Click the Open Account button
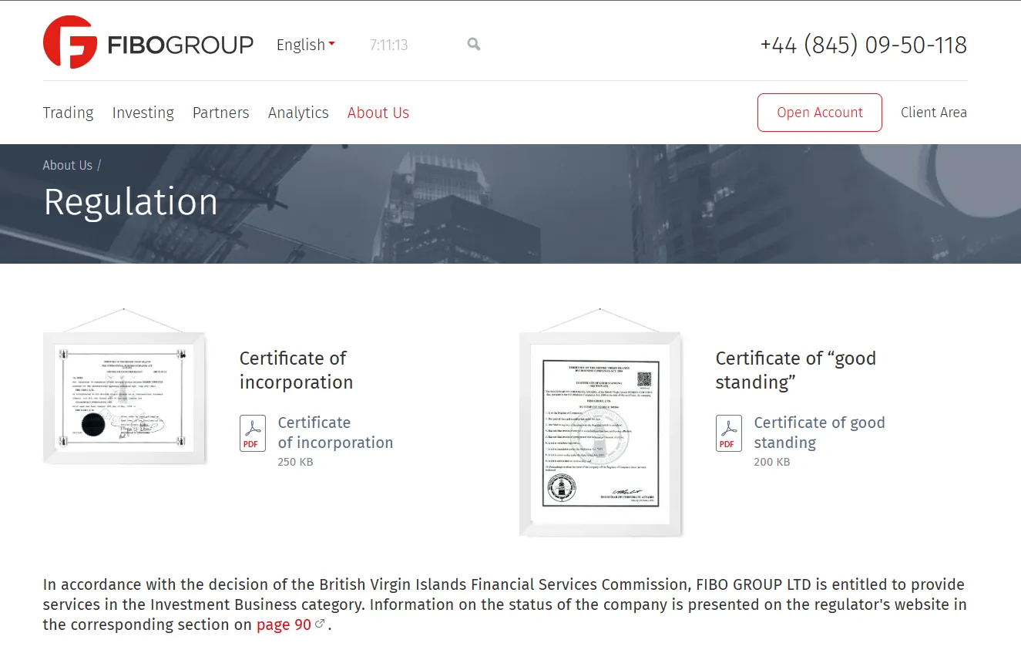Image resolution: width=1021 pixels, height=670 pixels. [x=820, y=113]
